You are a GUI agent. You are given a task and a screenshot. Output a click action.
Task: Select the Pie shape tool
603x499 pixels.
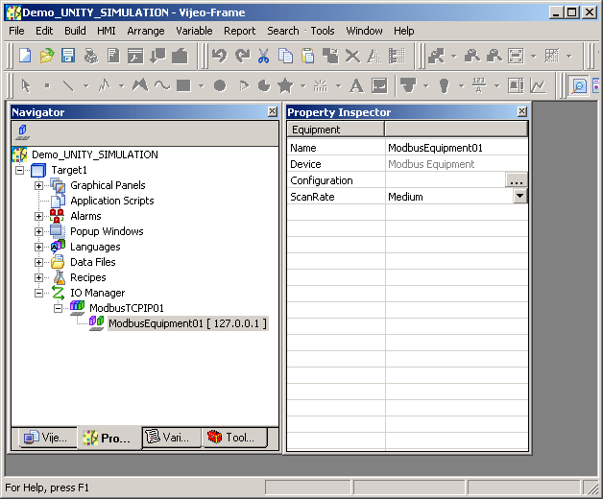264,85
